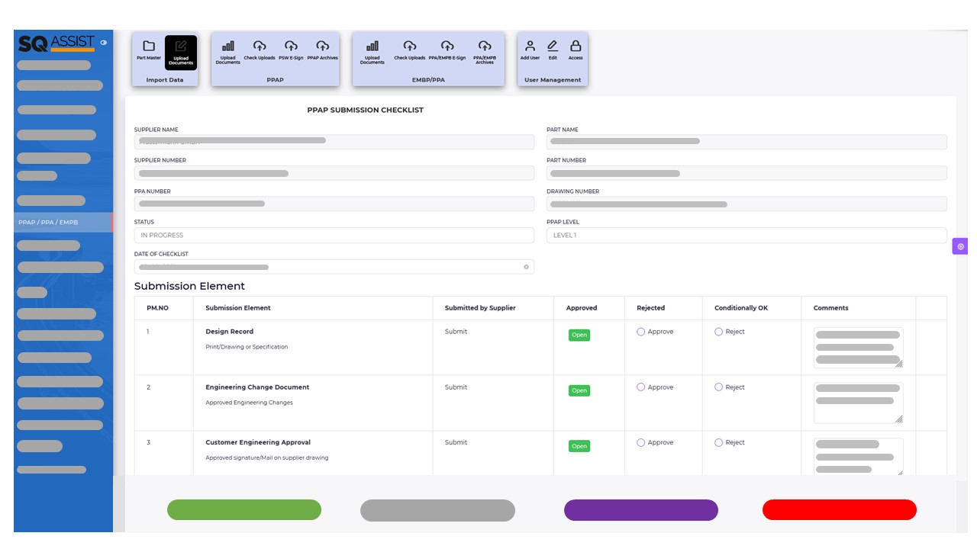Image resolution: width=977 pixels, height=549 pixels.
Task: Open Part Master in Import Data
Action: [149, 50]
